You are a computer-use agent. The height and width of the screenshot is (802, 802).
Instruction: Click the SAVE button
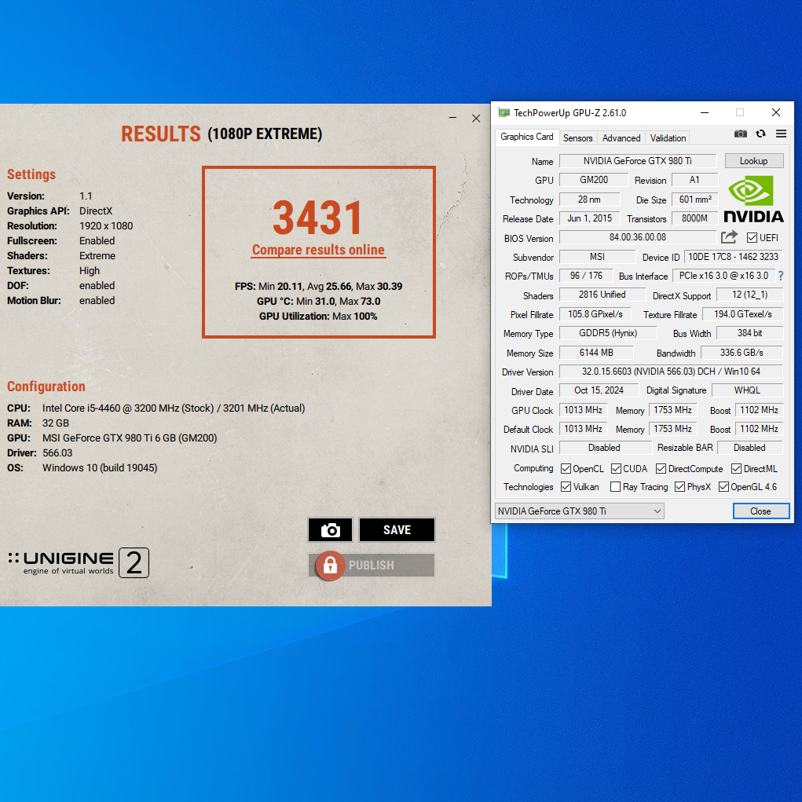pyautogui.click(x=397, y=530)
